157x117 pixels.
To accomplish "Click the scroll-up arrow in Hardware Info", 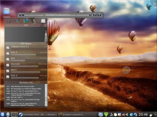I will [x=46, y=85].
